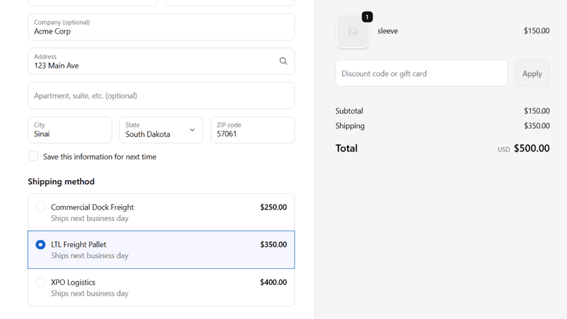Click the Total amount $500.00
This screenshot has height=319, width=567.
click(x=531, y=149)
